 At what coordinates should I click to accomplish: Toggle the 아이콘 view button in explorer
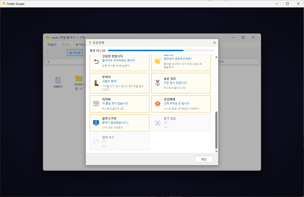tap(75, 52)
